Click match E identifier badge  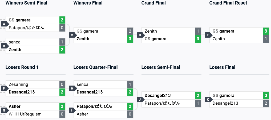(x=208, y=35)
